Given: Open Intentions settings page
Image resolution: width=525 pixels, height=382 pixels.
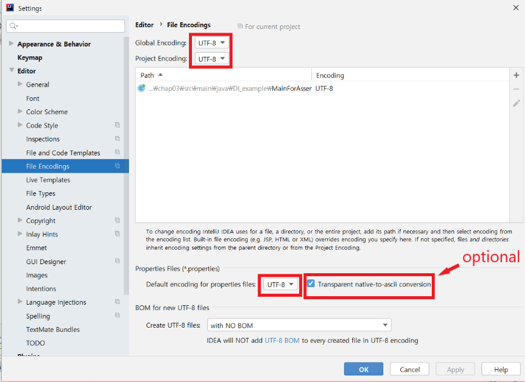Looking at the screenshot, I should [41, 288].
